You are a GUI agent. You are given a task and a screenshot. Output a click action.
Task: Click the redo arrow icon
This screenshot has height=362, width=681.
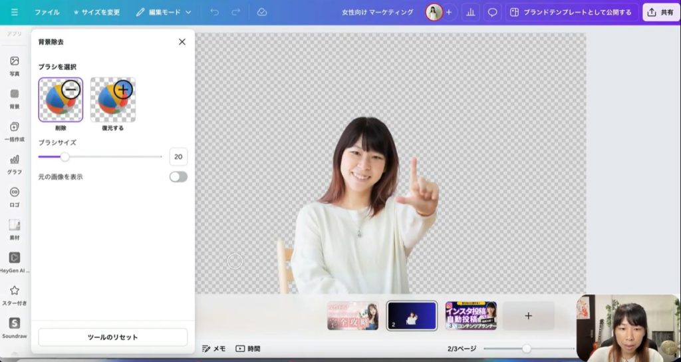pos(235,12)
